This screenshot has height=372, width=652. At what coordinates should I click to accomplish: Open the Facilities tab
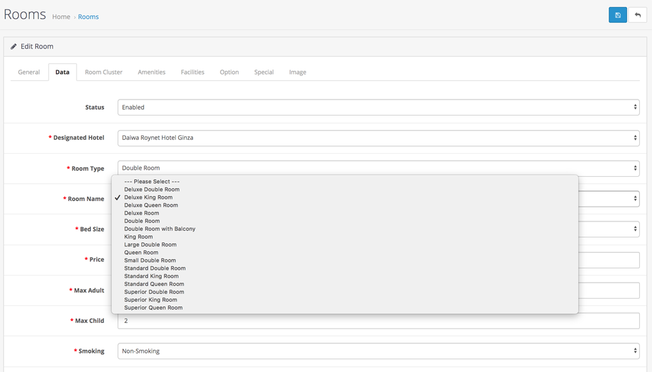(192, 72)
